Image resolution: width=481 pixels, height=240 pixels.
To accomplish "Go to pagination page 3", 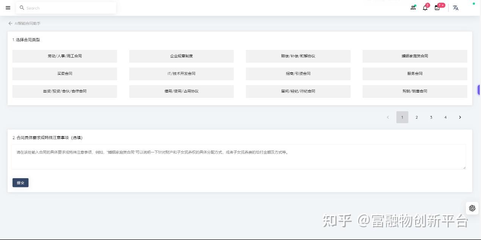I will click(x=431, y=117).
